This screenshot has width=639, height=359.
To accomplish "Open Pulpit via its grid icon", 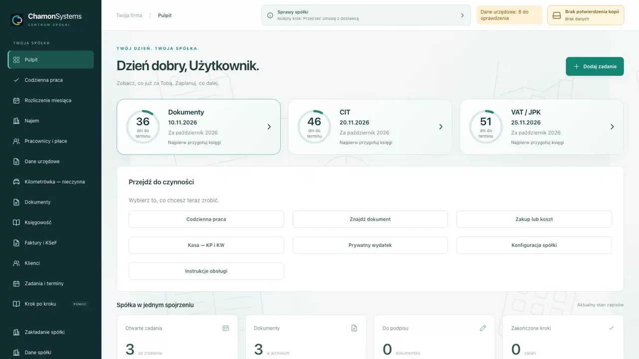I will pyautogui.click(x=16, y=60).
